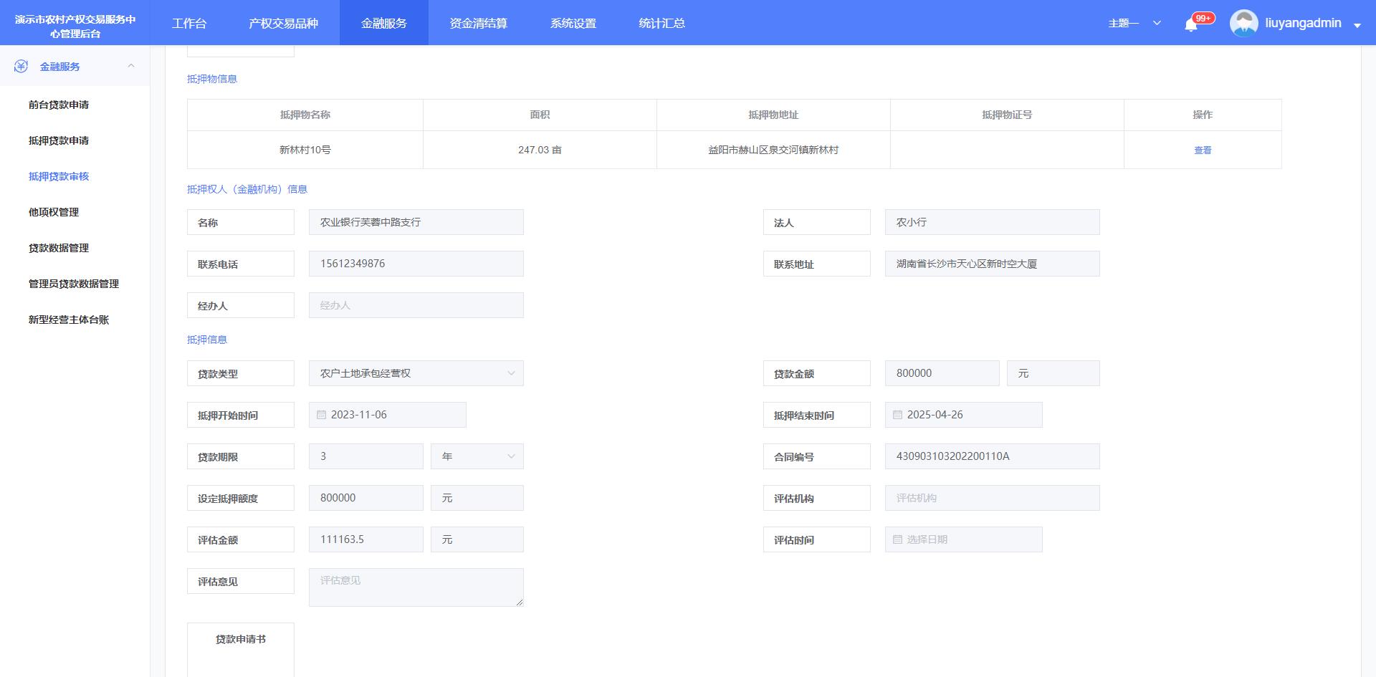Click the 经办人 input field

416,305
